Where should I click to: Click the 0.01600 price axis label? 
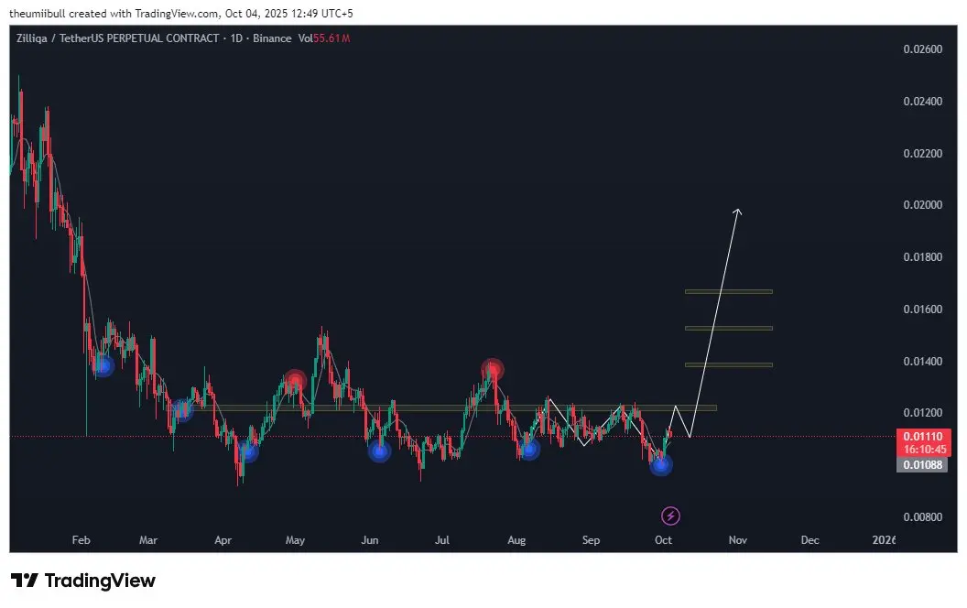click(x=923, y=309)
